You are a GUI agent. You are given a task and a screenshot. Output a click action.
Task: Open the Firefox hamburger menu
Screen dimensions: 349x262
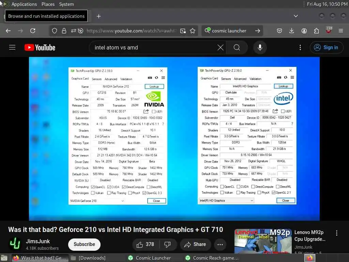pos(341,31)
